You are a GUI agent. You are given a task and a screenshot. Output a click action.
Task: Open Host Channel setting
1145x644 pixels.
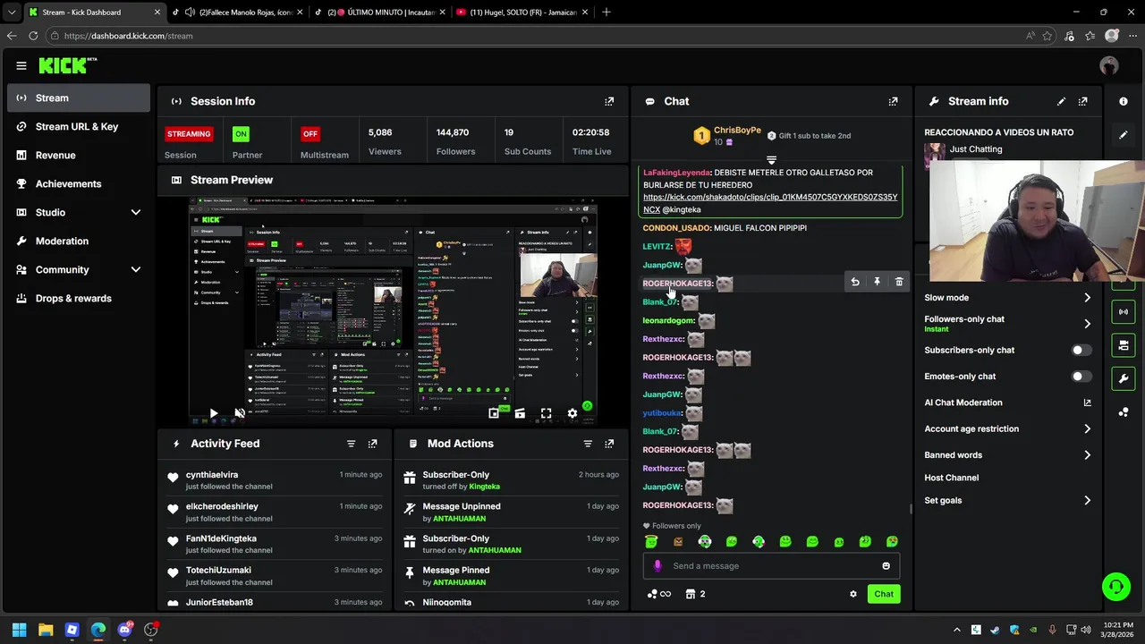952,478
